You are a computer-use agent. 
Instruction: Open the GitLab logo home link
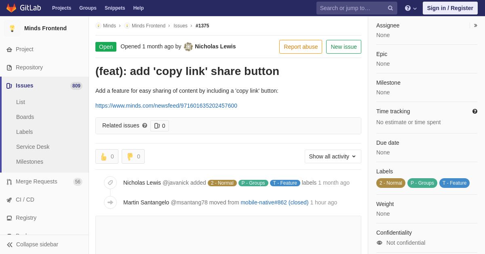(23, 8)
